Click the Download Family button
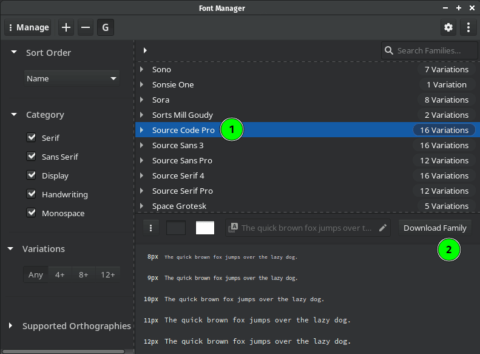 click(435, 228)
